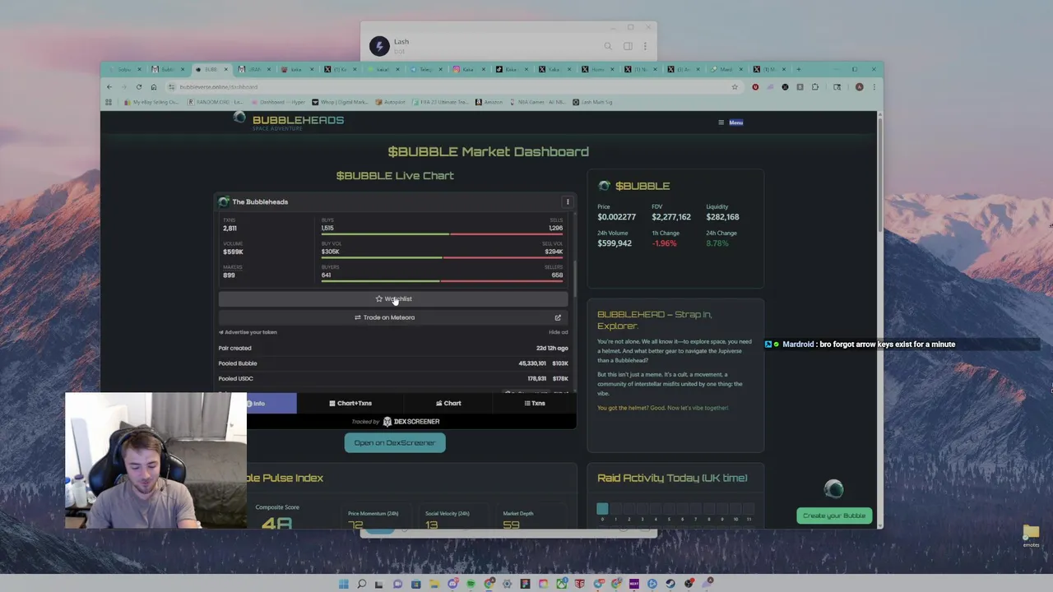Open Xbox app from the taskbar
This screenshot has height=592, width=1053.
pyautogui.click(x=562, y=584)
